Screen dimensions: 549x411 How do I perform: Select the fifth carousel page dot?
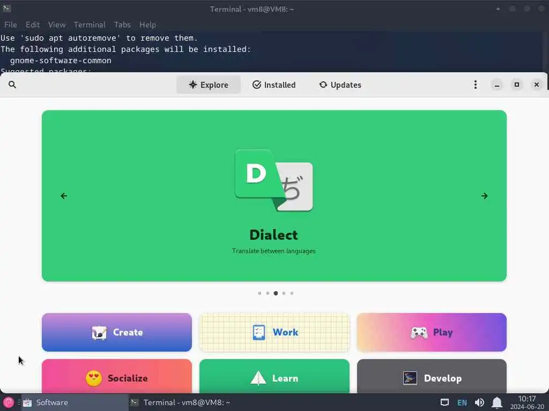coord(292,293)
